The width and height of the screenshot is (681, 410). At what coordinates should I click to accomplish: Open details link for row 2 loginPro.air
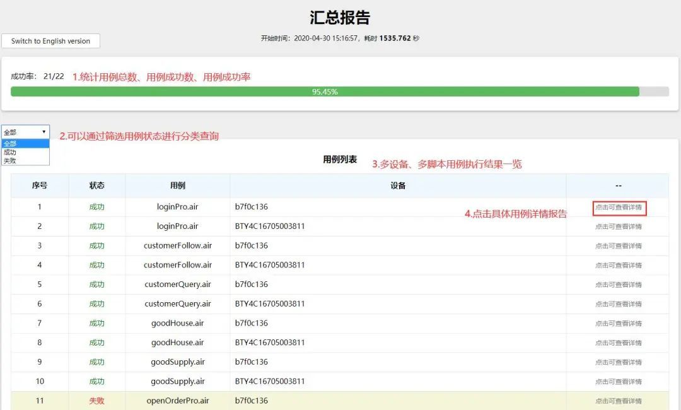[x=619, y=226]
